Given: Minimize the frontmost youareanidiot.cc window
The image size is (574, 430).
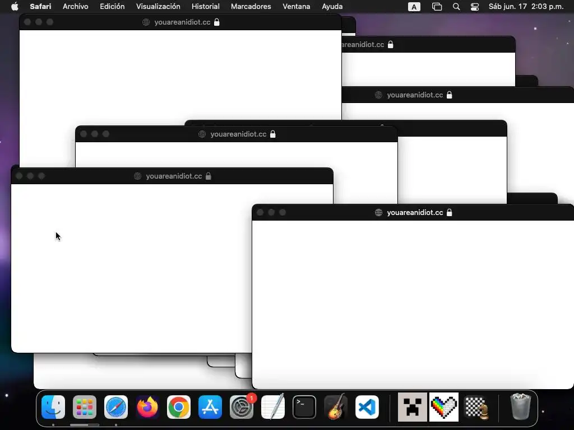Looking at the screenshot, I should click(x=271, y=212).
